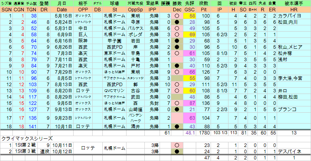Click the date cell '5月15日'
Screen dimensions: 311x161
point(61,16)
